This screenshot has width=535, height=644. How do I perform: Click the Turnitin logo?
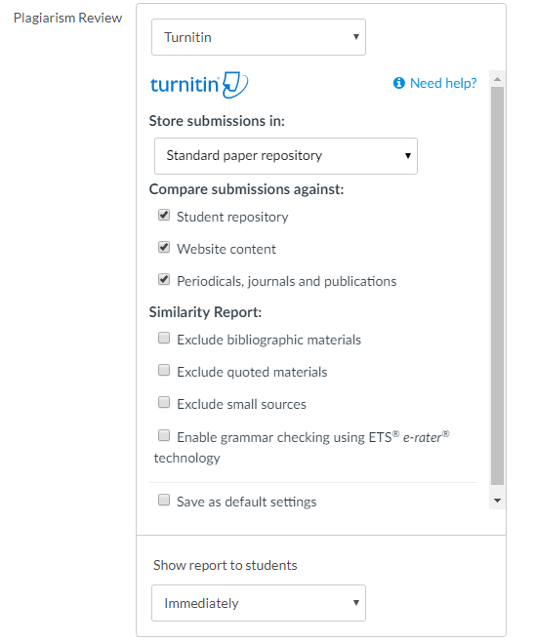point(199,85)
